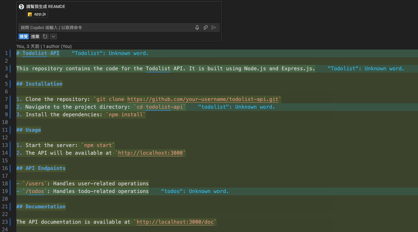Click the send arrow icon
The width and height of the screenshot is (418, 232).
click(x=214, y=28)
